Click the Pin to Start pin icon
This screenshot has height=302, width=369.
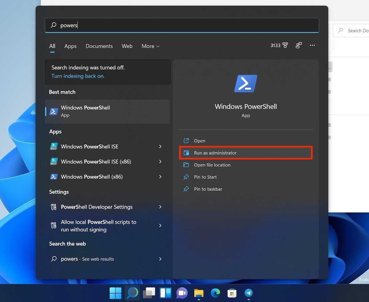[186, 177]
